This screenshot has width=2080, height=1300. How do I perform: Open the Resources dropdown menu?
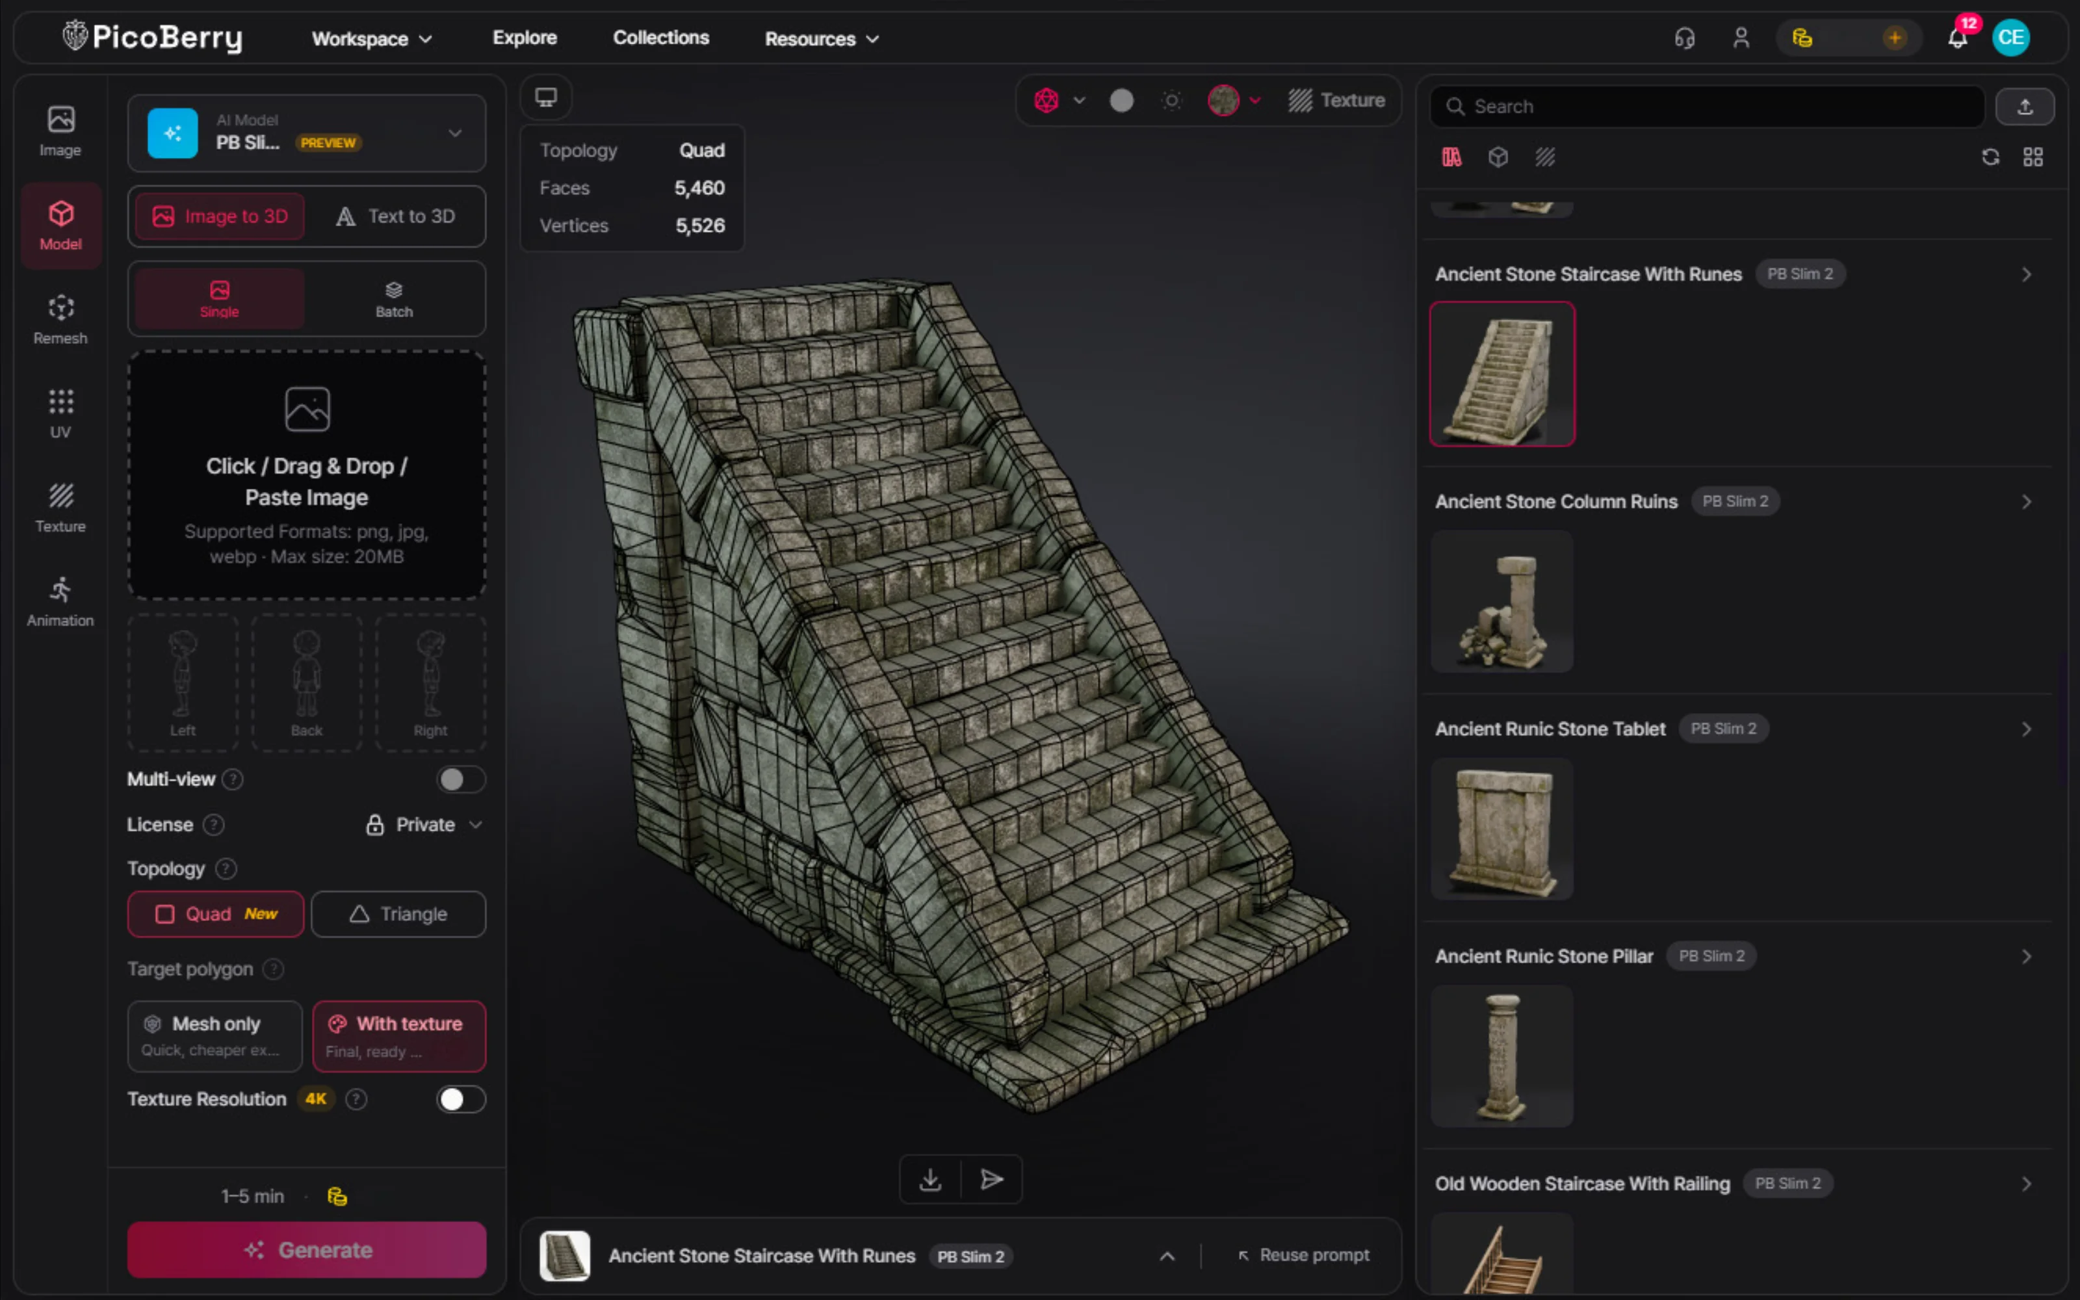[x=822, y=39]
